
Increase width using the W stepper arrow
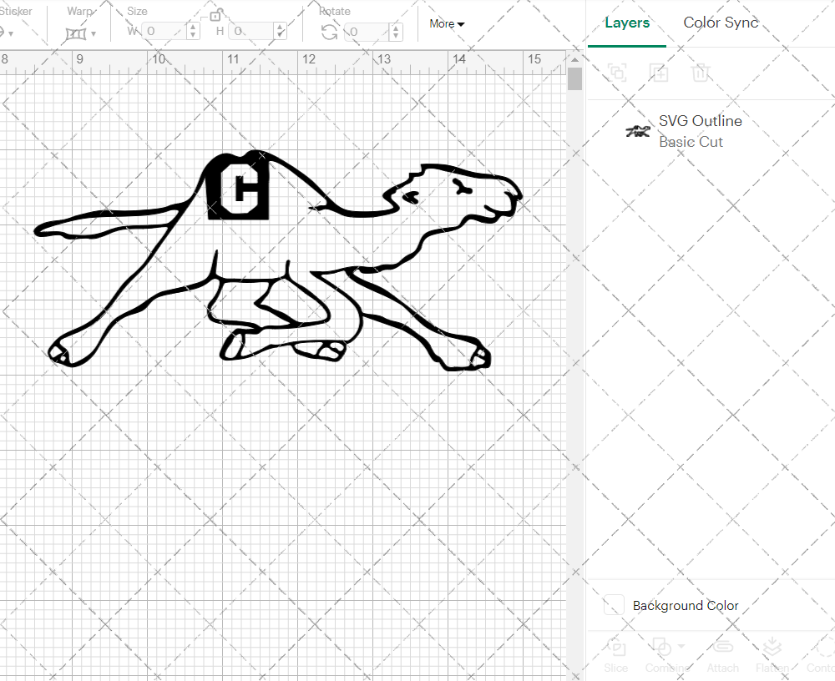click(193, 27)
